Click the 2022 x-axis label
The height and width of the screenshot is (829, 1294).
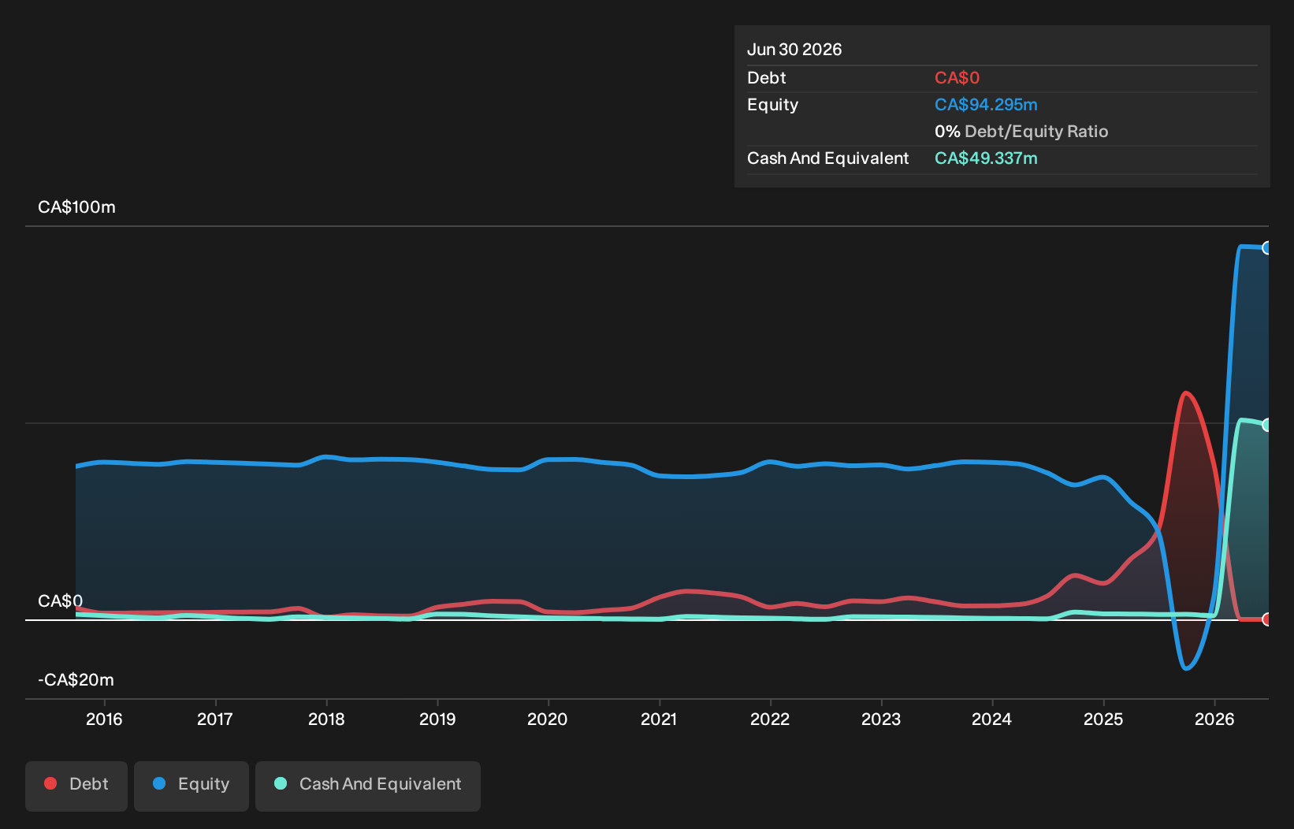tap(770, 719)
